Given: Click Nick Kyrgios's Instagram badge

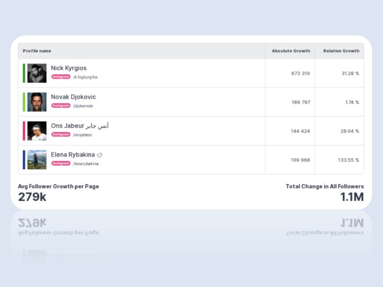Looking at the screenshot, I should click(61, 77).
